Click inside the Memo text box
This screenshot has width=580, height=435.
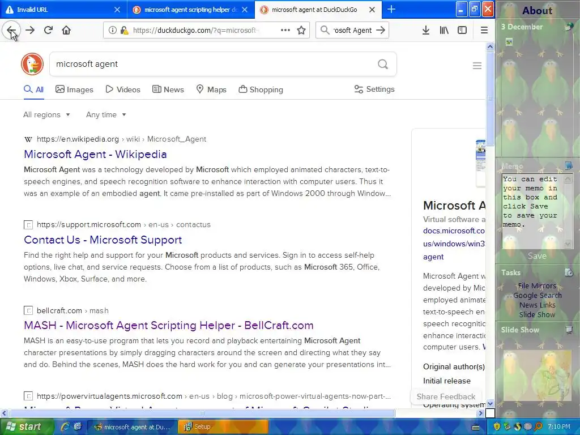click(x=532, y=211)
